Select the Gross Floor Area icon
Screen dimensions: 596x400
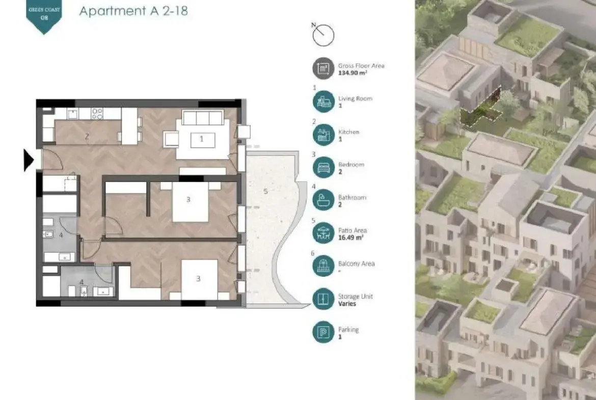[323, 68]
